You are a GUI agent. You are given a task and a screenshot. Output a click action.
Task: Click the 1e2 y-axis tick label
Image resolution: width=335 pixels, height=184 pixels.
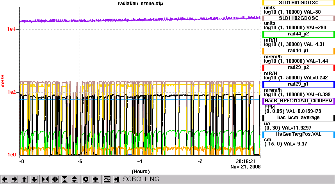click(12, 92)
